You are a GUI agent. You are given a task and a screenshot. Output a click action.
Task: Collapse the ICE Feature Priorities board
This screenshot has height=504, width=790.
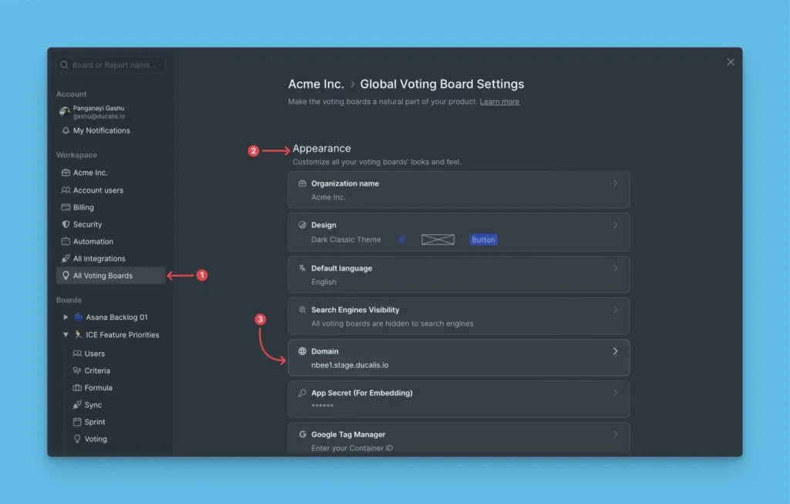[66, 334]
